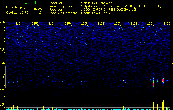Click the 2256 time marker
The width and height of the screenshot is (173, 110).
(x=101, y=23)
